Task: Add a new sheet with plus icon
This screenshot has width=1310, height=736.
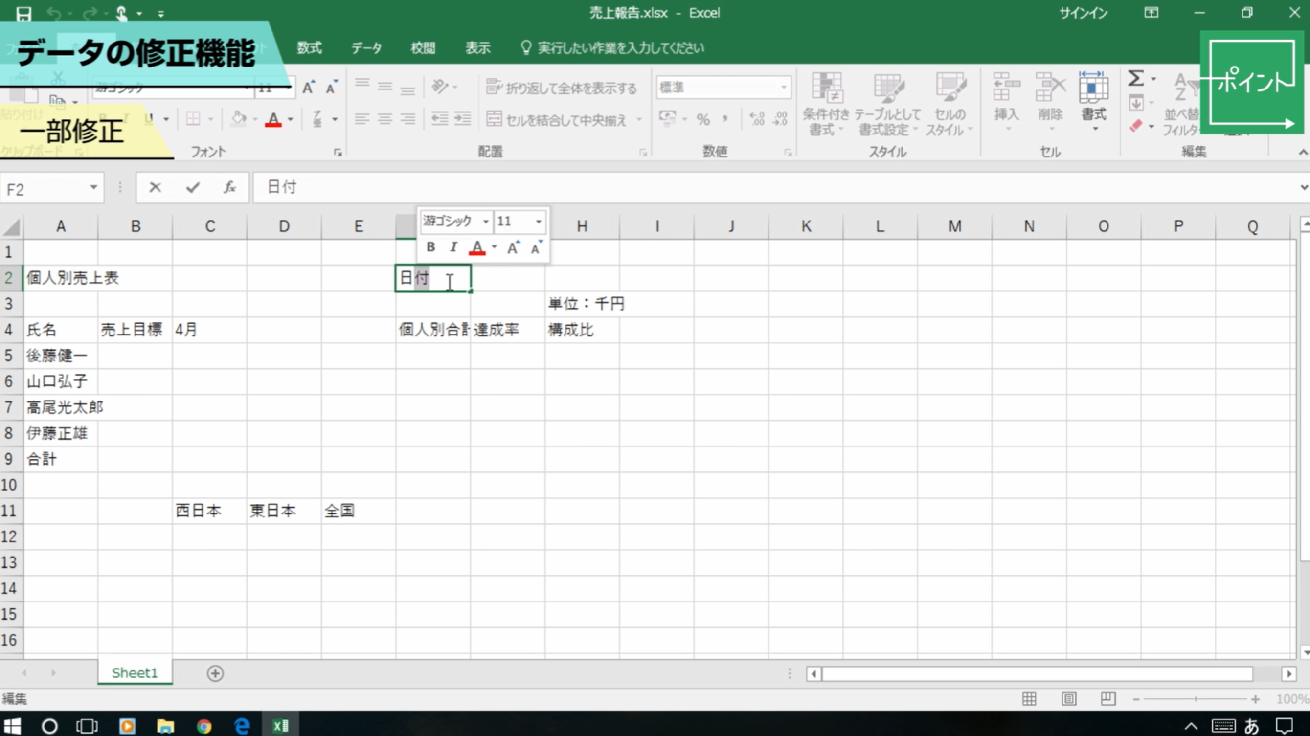Action: [215, 673]
